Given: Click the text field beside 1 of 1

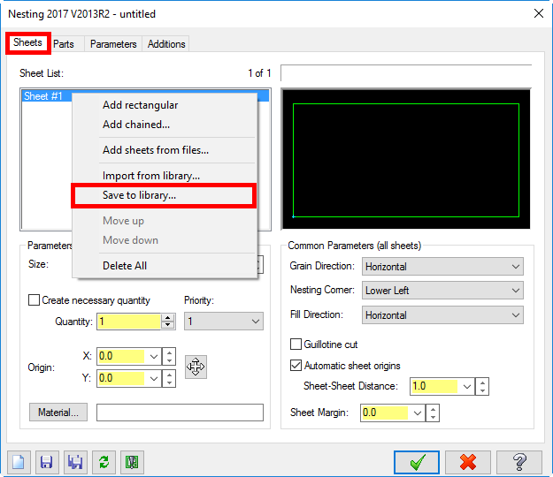Looking at the screenshot, I should (x=406, y=72).
